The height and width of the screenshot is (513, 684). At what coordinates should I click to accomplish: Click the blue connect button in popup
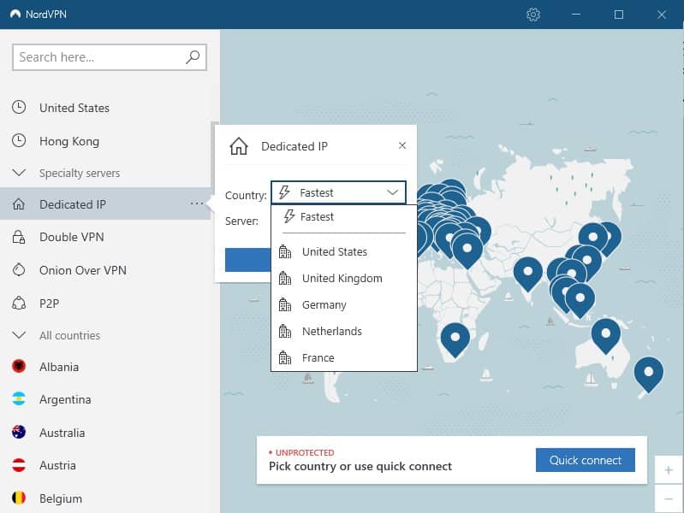click(247, 260)
